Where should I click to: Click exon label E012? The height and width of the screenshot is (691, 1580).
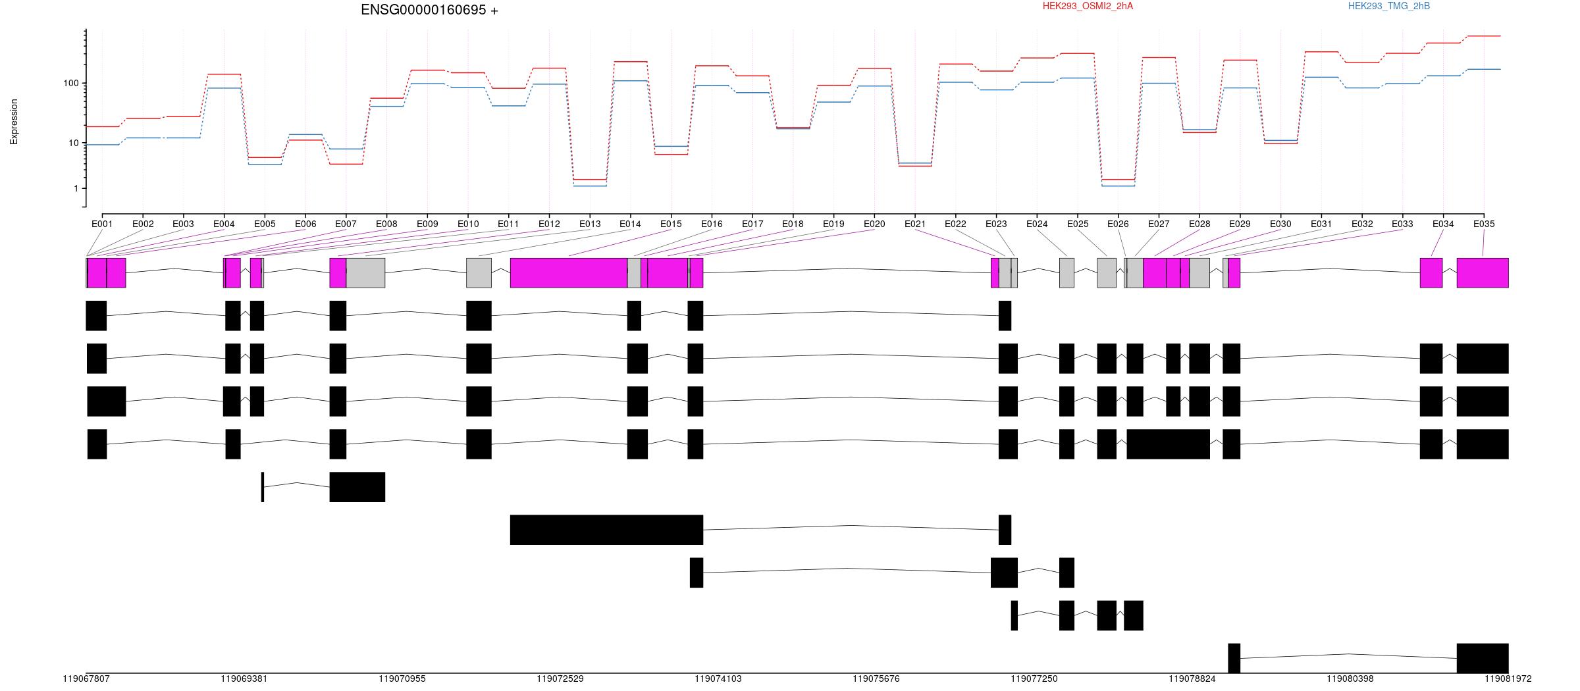(x=549, y=224)
